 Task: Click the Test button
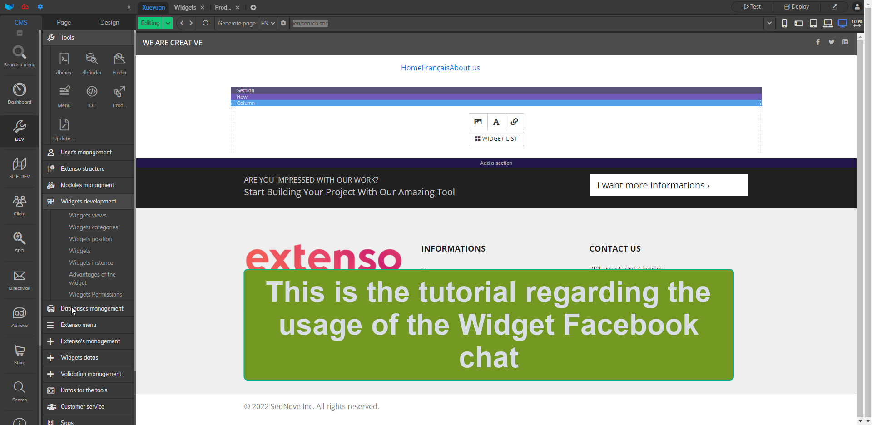[752, 7]
